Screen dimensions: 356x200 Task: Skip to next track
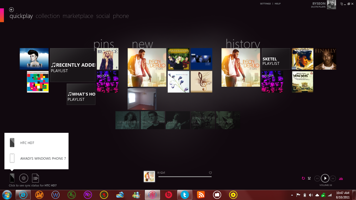tap(333, 178)
